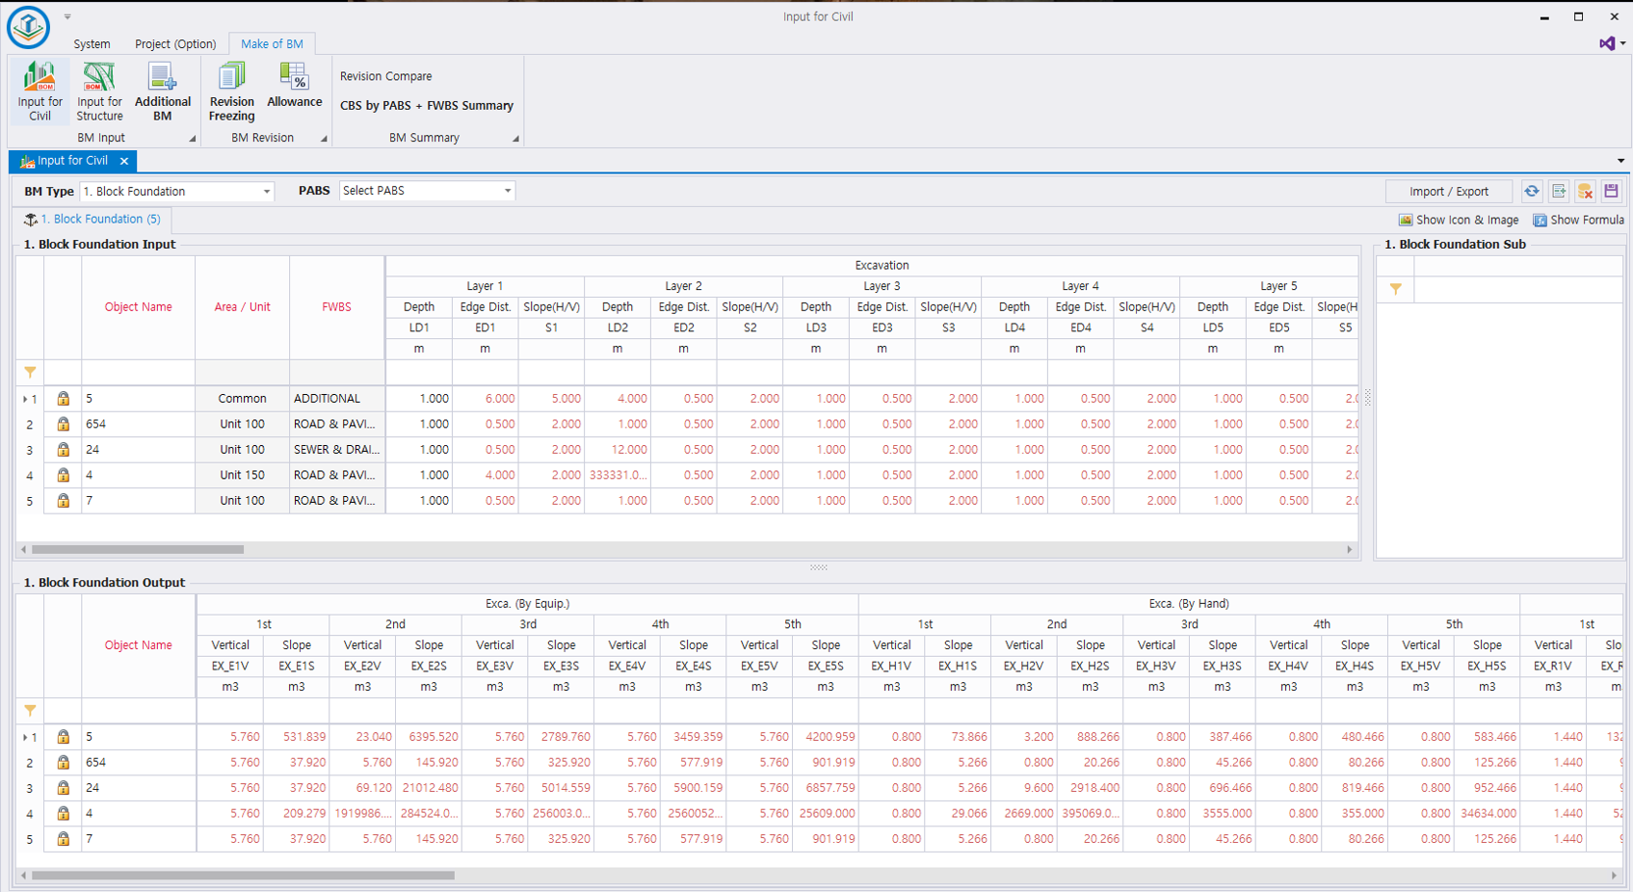Open Revision Freezing tool

point(231,92)
